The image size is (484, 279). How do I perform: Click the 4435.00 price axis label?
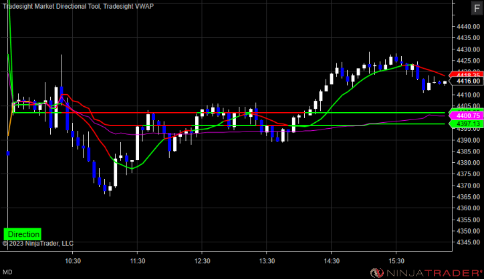[x=468, y=38]
